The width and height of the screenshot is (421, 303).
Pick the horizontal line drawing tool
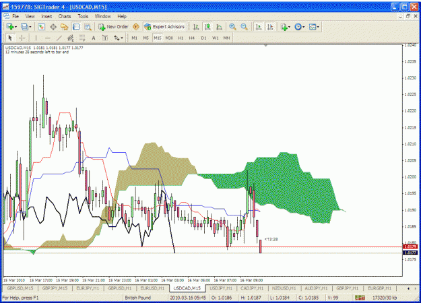coord(48,38)
